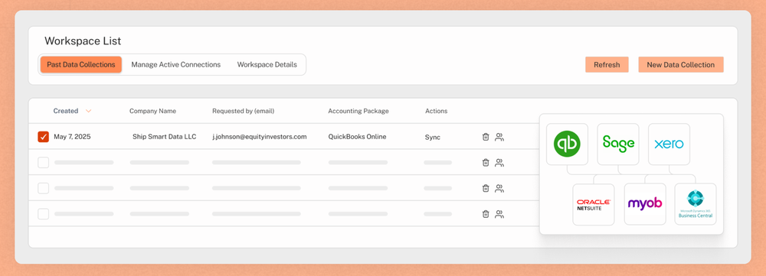This screenshot has width=766, height=276.
Task: Delete the Ship Smart Data LLC row
Action: (486, 137)
